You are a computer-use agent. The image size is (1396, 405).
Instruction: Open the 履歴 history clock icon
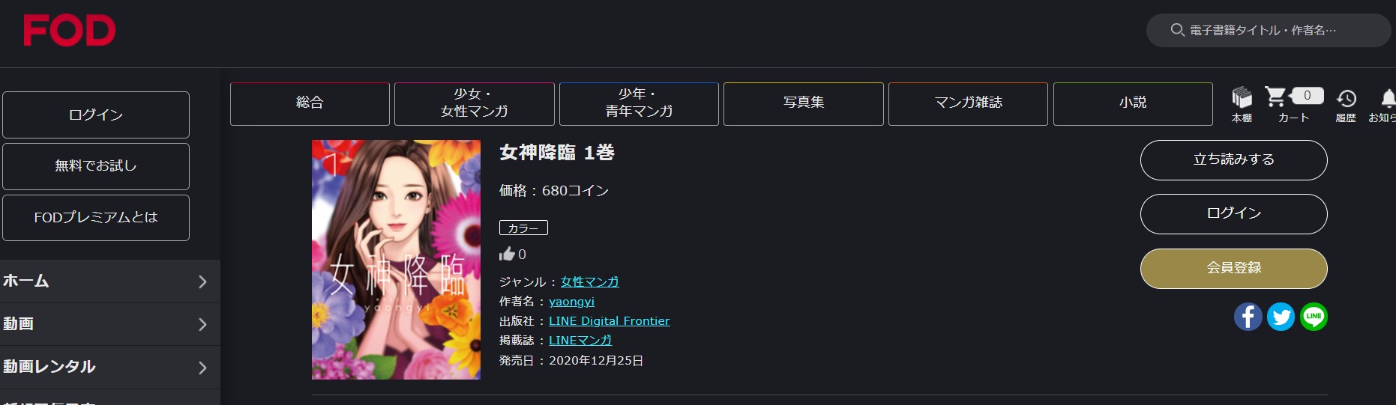(x=1347, y=98)
